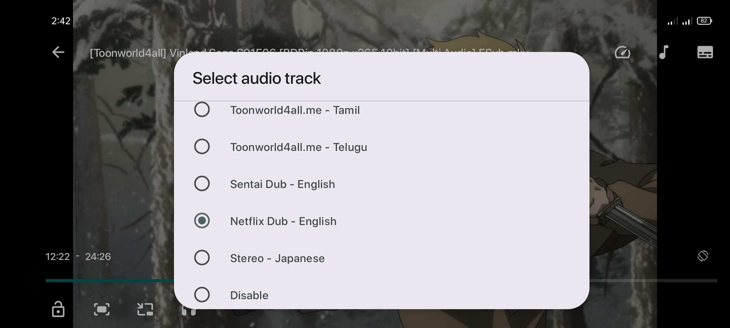The width and height of the screenshot is (730, 328).
Task: Tap the 12:22 elapsed time label
Action: tap(58, 257)
